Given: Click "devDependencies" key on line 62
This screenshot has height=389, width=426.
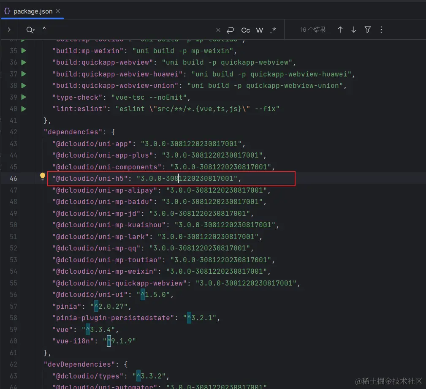Looking at the screenshot, I should [x=79, y=364].
